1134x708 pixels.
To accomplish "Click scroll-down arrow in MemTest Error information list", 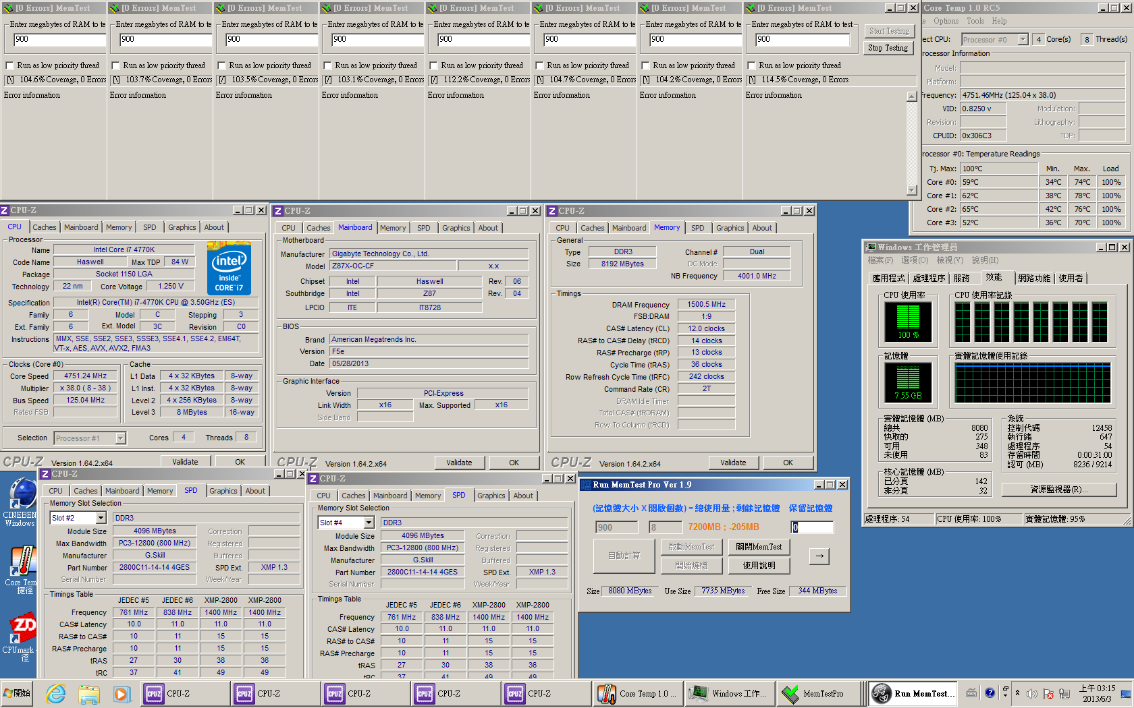I will coord(912,190).
